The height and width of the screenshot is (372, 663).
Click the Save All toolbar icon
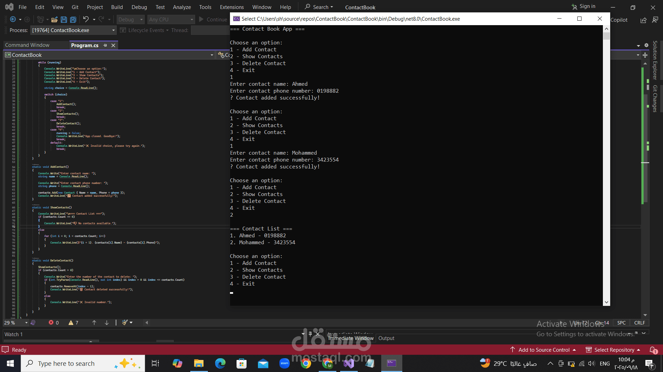click(73, 20)
